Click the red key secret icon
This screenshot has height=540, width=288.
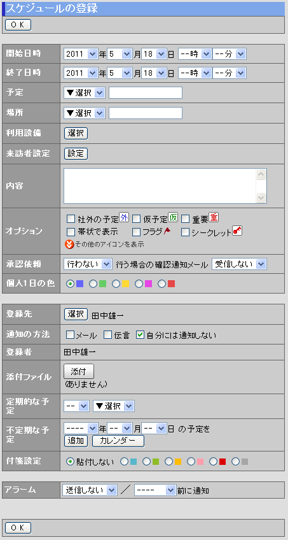point(238,231)
